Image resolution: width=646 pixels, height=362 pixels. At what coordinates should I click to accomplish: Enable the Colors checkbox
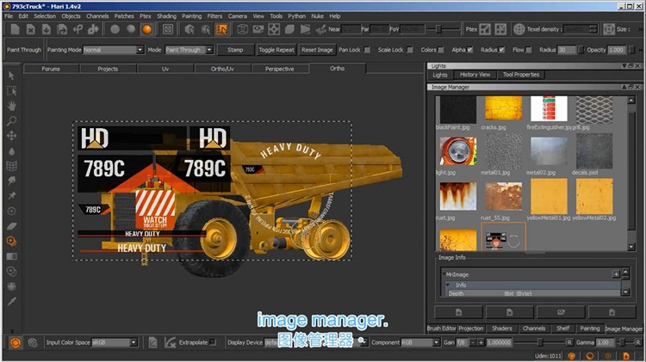(441, 50)
